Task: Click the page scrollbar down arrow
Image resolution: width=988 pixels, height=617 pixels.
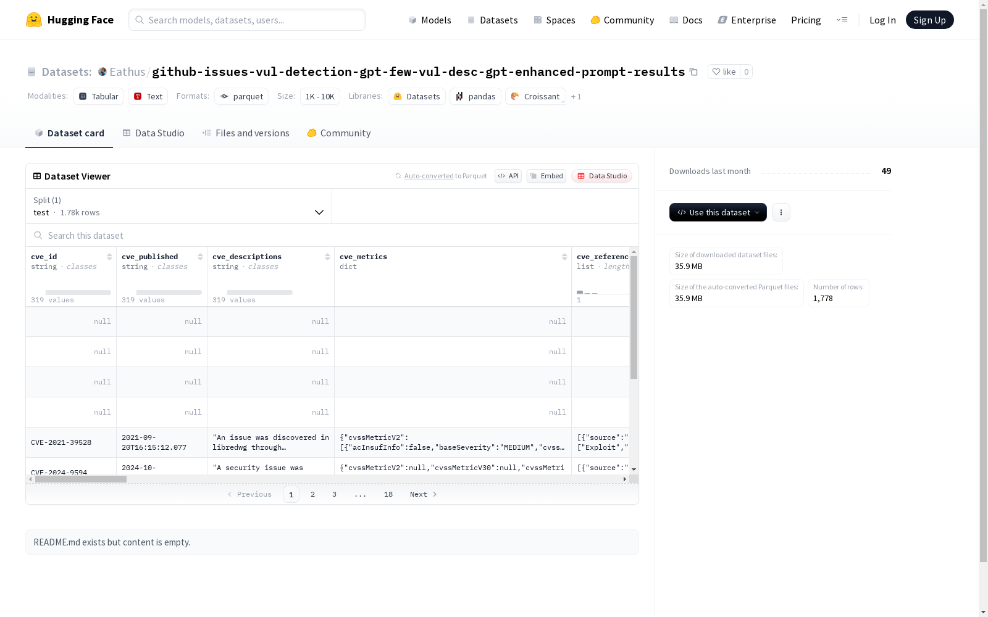Action: 983,612
